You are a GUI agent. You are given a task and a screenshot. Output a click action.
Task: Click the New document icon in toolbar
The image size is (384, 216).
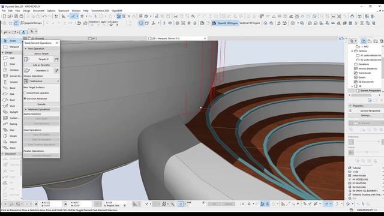[4, 16]
